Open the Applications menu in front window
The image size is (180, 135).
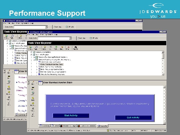(x=49, y=34)
